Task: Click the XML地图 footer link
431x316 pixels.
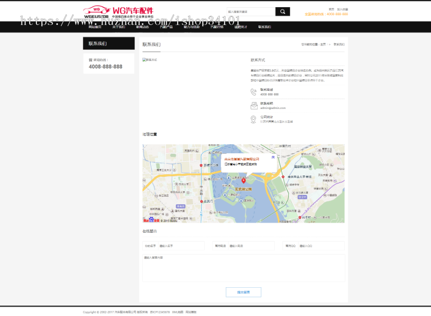Action: pos(178,312)
